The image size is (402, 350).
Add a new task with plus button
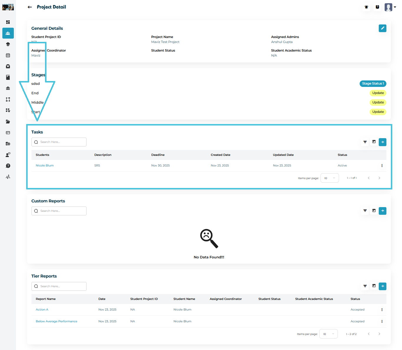382,142
